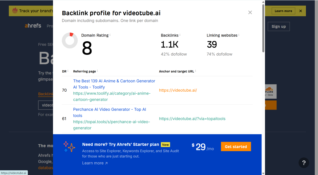Click the Backlinks info icon
The image size is (318, 175).
coord(180,35)
